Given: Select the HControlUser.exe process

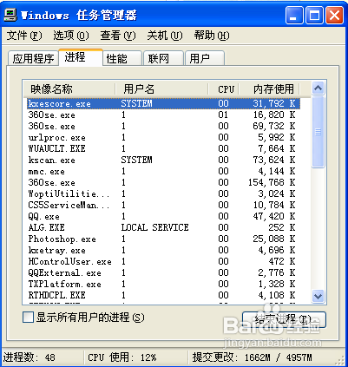Looking at the screenshot, I should point(163,261).
